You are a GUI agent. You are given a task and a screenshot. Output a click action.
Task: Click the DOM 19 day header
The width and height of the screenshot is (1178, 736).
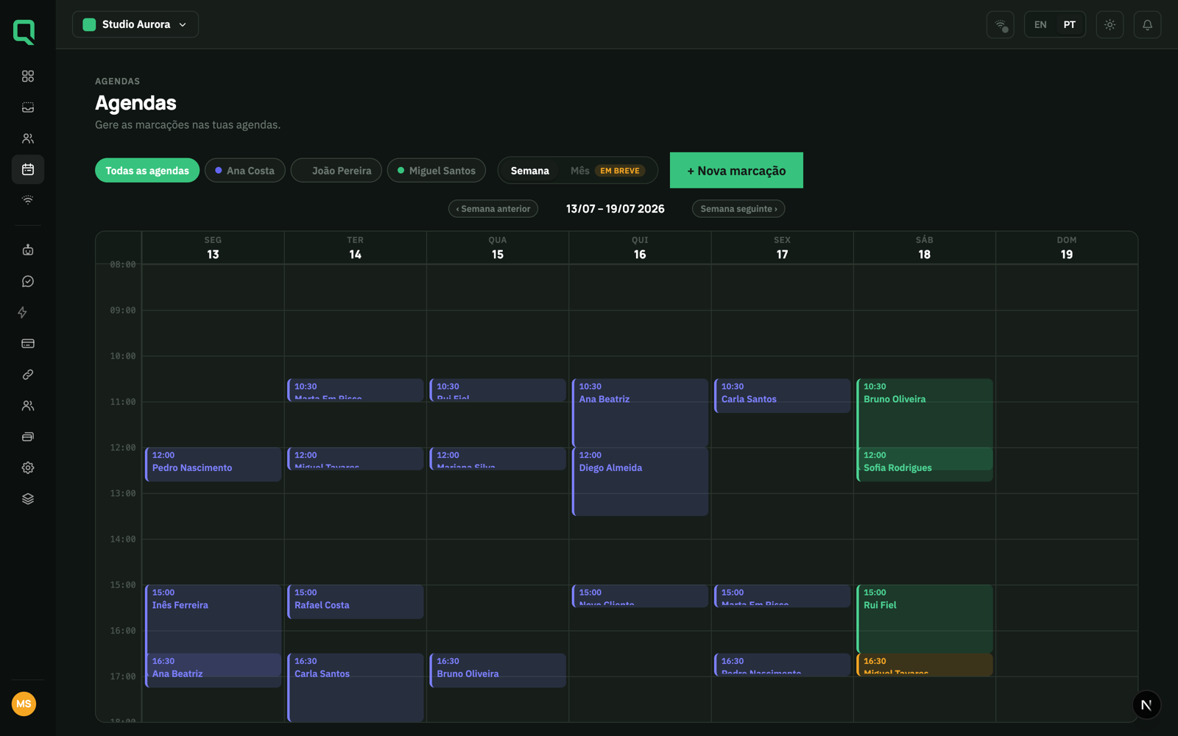1067,248
